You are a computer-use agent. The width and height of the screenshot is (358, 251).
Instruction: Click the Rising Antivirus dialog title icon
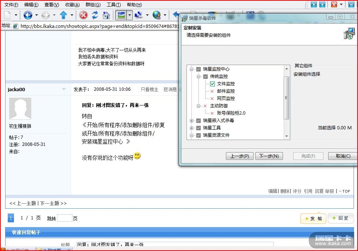184,18
